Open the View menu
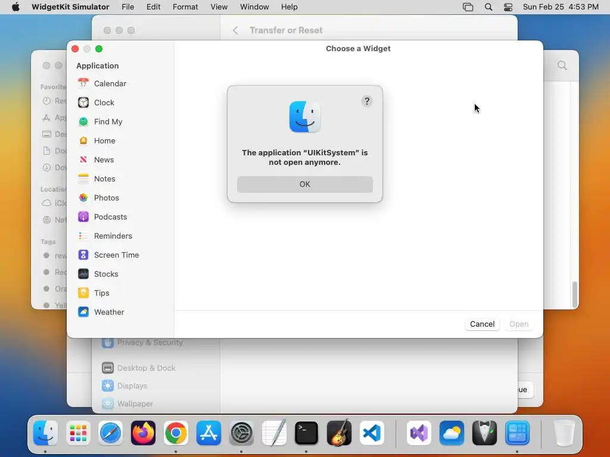 (219, 7)
